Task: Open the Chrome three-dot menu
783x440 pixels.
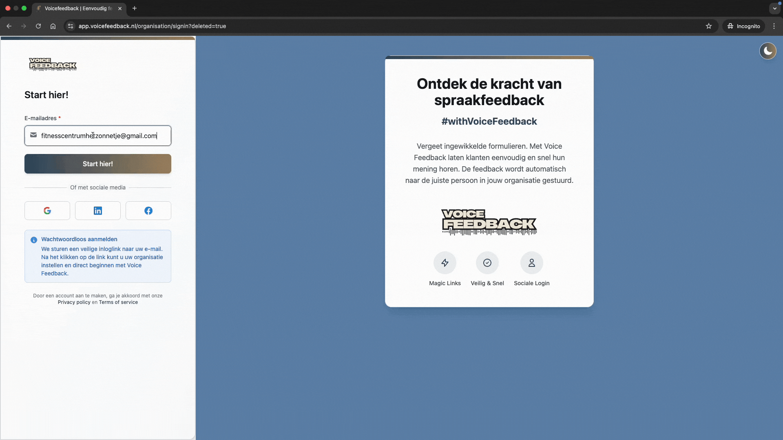Action: click(x=774, y=26)
